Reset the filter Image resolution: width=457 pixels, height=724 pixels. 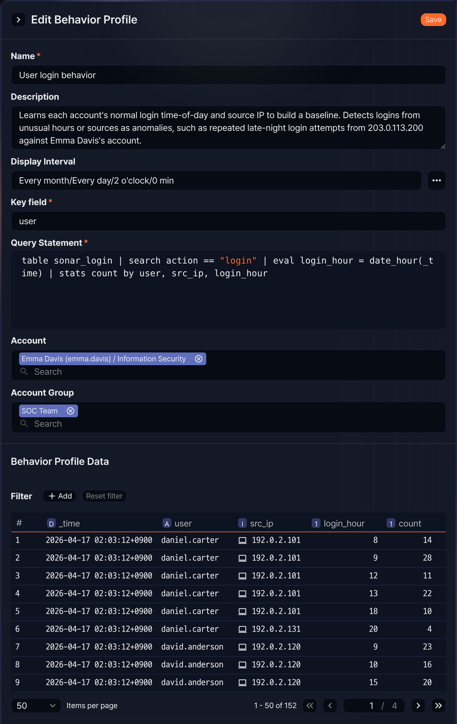pyautogui.click(x=104, y=496)
